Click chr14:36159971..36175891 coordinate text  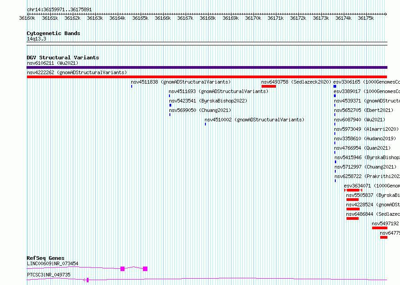tap(59, 10)
